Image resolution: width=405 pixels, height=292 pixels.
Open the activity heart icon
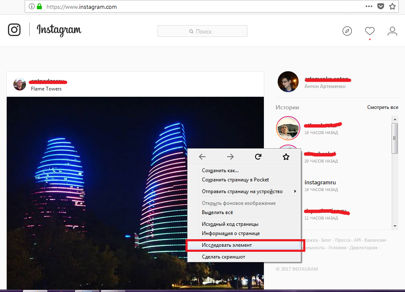pos(369,31)
